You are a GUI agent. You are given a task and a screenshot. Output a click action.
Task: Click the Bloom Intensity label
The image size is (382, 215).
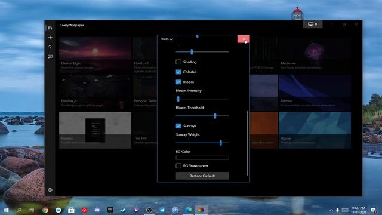[189, 90]
